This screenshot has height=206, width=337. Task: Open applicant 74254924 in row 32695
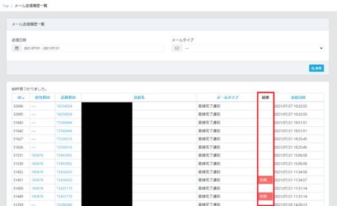click(x=64, y=115)
